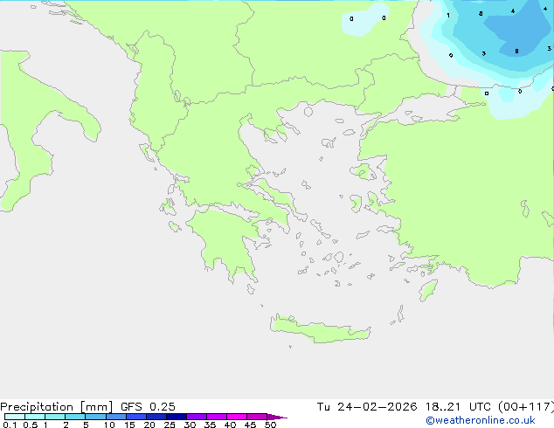Viewport: 554px width, 428px height.
Task: Click the Peloponnese peninsula on the map
Action: tap(226, 240)
